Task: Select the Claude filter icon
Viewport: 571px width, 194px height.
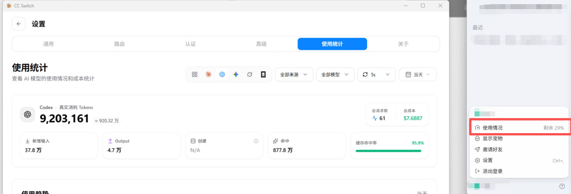Action: [x=208, y=75]
